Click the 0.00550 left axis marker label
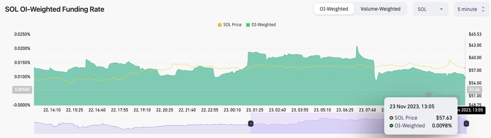Screen dimensions: 491x138 click(x=22, y=90)
